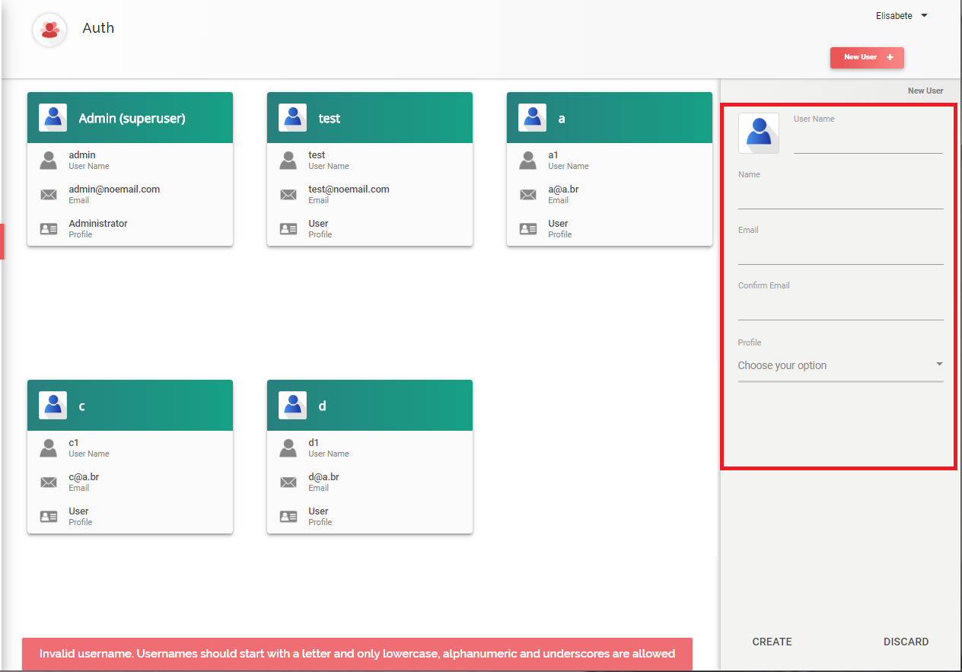
Task: Click the person icon beside a1 username
Action: point(528,160)
